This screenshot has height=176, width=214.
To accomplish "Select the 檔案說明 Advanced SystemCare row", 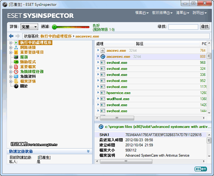I will coord(151,155).
